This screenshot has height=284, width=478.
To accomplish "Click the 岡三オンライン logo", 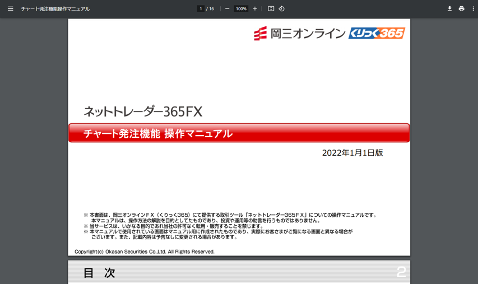I will pos(300,33).
